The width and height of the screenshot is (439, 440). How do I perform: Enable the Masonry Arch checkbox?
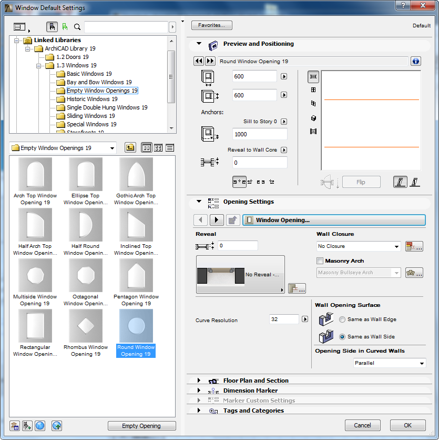click(320, 261)
